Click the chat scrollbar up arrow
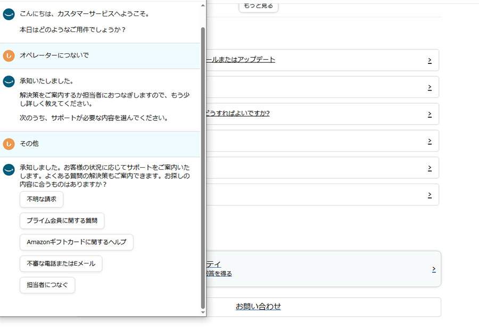The width and height of the screenshot is (479, 329). click(203, 5)
